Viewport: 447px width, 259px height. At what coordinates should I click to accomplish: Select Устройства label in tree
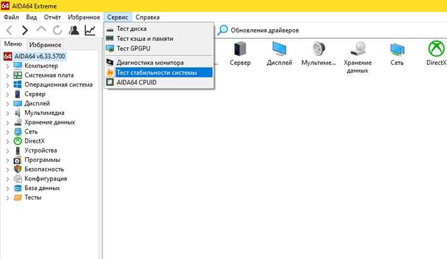tap(41, 151)
